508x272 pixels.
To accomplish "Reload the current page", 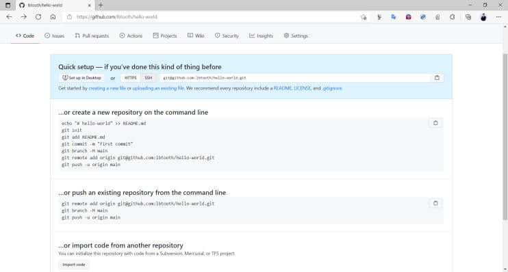I will 38,17.
